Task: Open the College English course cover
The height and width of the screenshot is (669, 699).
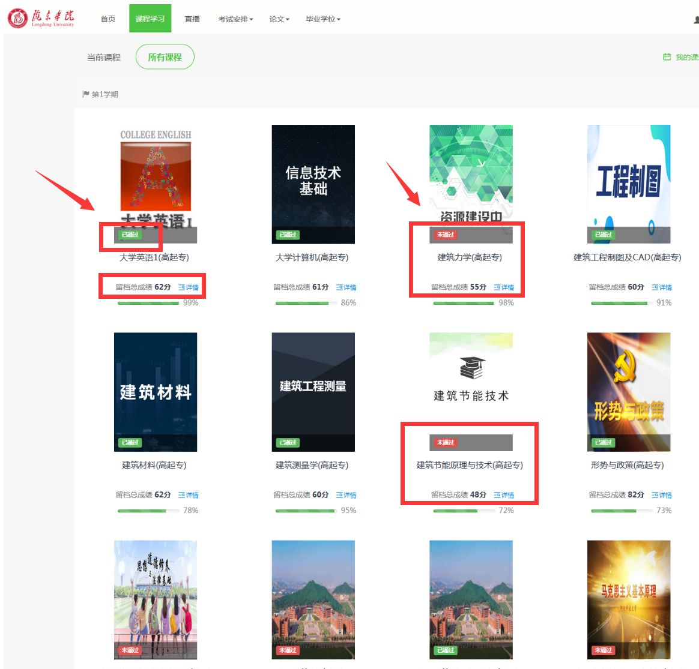Action: tap(156, 184)
